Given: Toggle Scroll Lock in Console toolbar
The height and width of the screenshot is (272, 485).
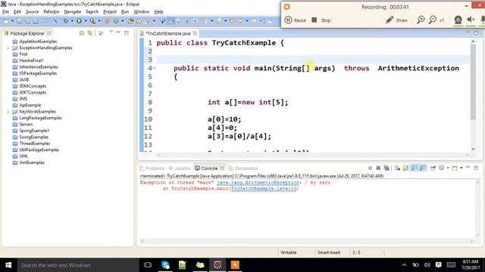Looking at the screenshot, I should pos(405,168).
